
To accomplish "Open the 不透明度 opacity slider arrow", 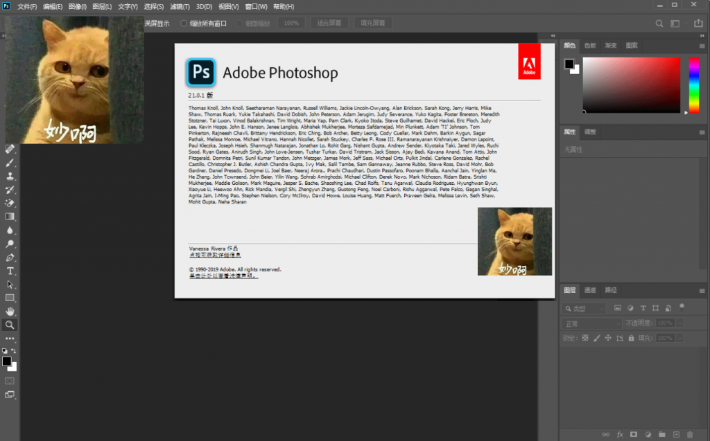I will pos(679,323).
